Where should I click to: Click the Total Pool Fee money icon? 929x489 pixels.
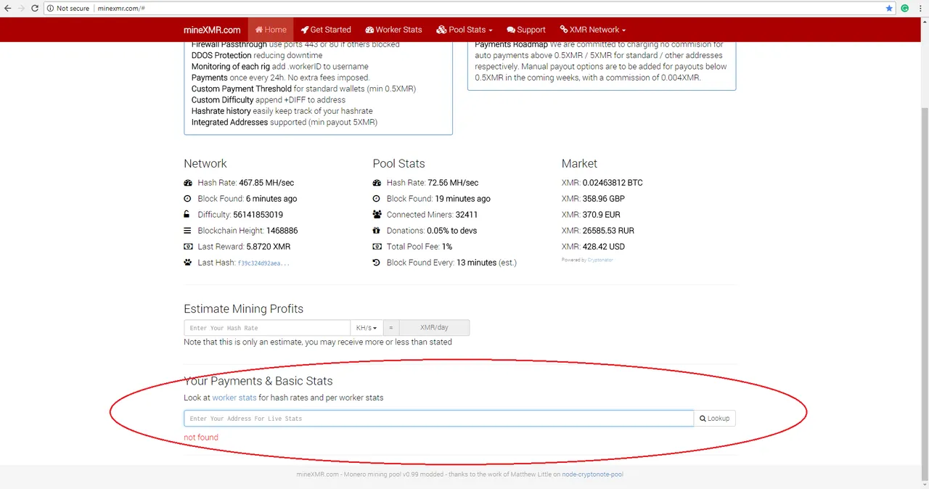coord(377,247)
